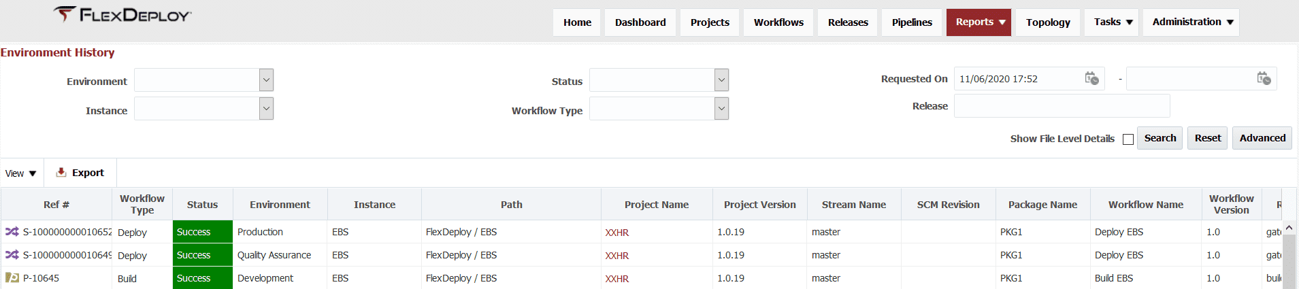Image resolution: width=1299 pixels, height=289 pixels.
Task: Click the Build EBS workflow name cell
Action: pyautogui.click(x=1146, y=278)
